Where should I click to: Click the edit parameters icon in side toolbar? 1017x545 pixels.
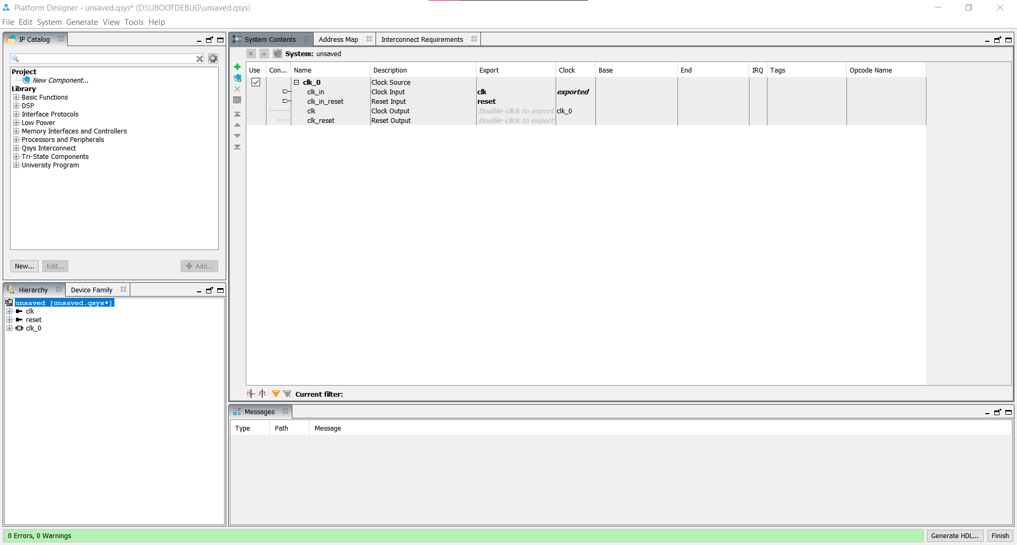[237, 100]
